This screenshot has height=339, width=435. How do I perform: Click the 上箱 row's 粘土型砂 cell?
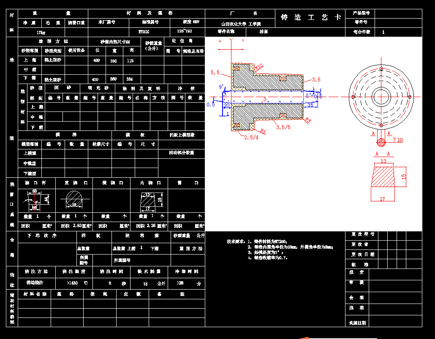pos(53,60)
